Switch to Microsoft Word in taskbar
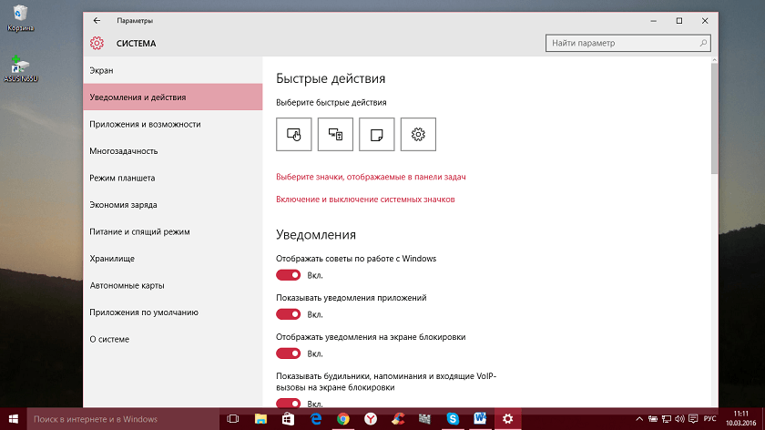 (x=480, y=419)
